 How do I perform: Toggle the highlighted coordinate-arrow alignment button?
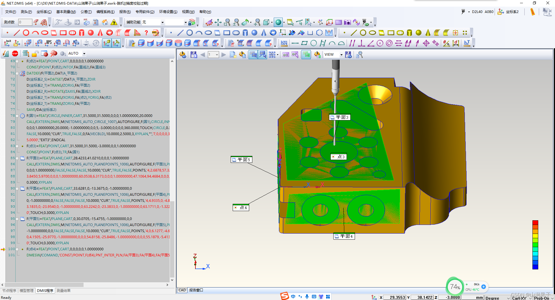tap(116, 43)
